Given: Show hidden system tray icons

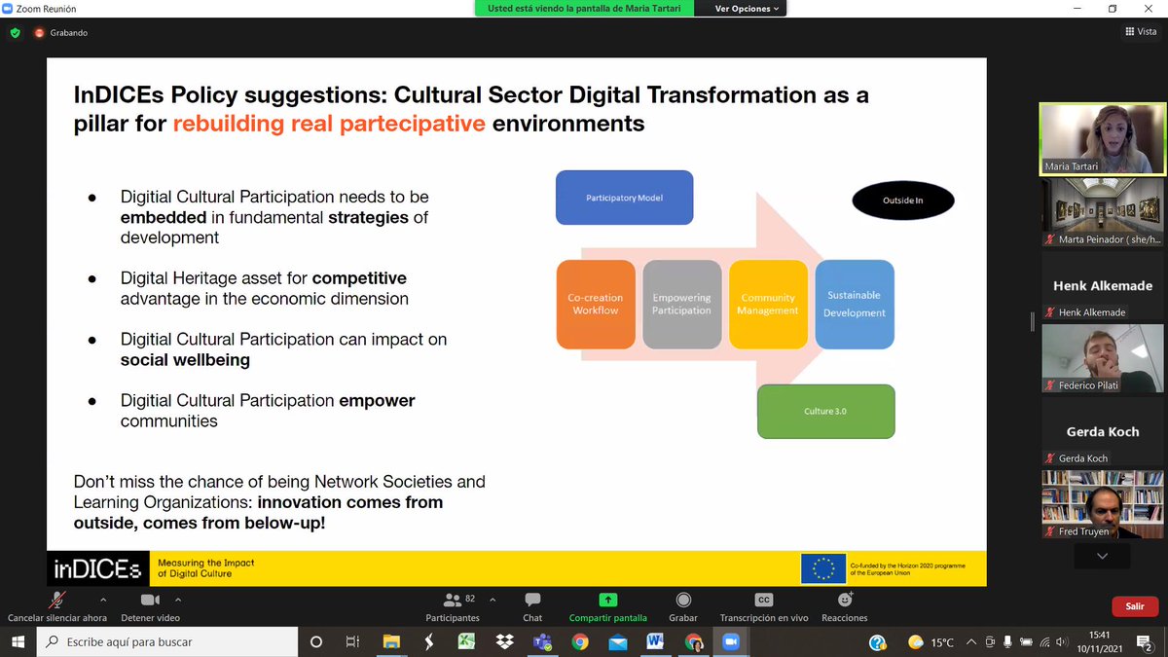Looking at the screenshot, I should pos(973,642).
